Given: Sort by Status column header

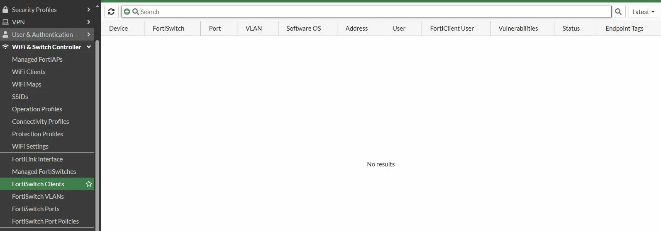Looking at the screenshot, I should (x=575, y=28).
